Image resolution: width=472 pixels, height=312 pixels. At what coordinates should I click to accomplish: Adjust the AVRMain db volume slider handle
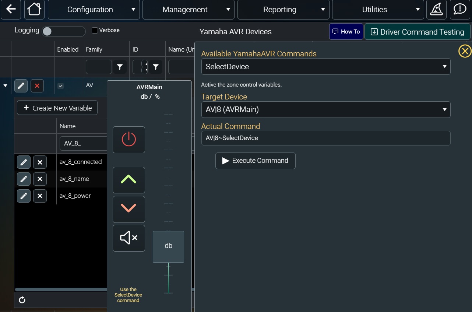168,246
